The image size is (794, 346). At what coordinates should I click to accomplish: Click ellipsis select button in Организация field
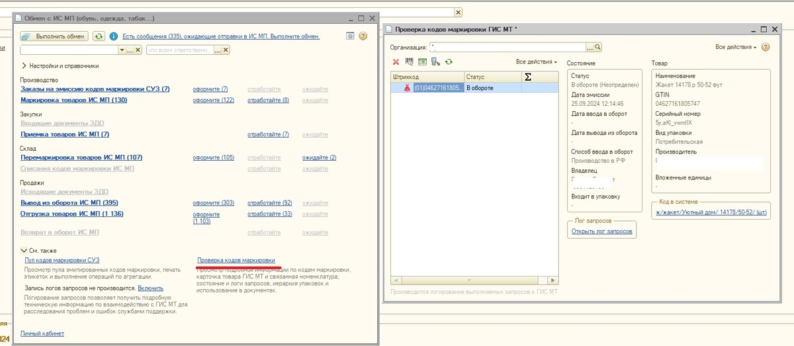tap(590, 47)
